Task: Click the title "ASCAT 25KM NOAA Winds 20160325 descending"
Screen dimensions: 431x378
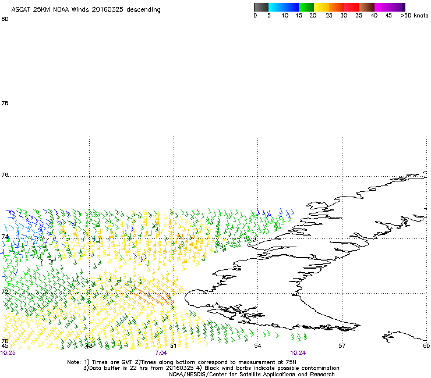Action: [86, 10]
